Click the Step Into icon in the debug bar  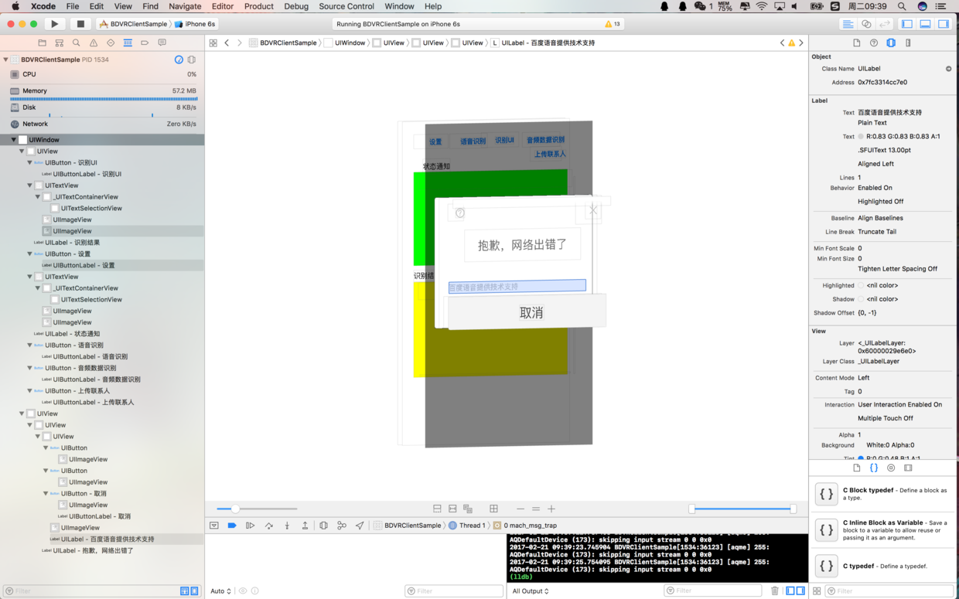(x=288, y=525)
